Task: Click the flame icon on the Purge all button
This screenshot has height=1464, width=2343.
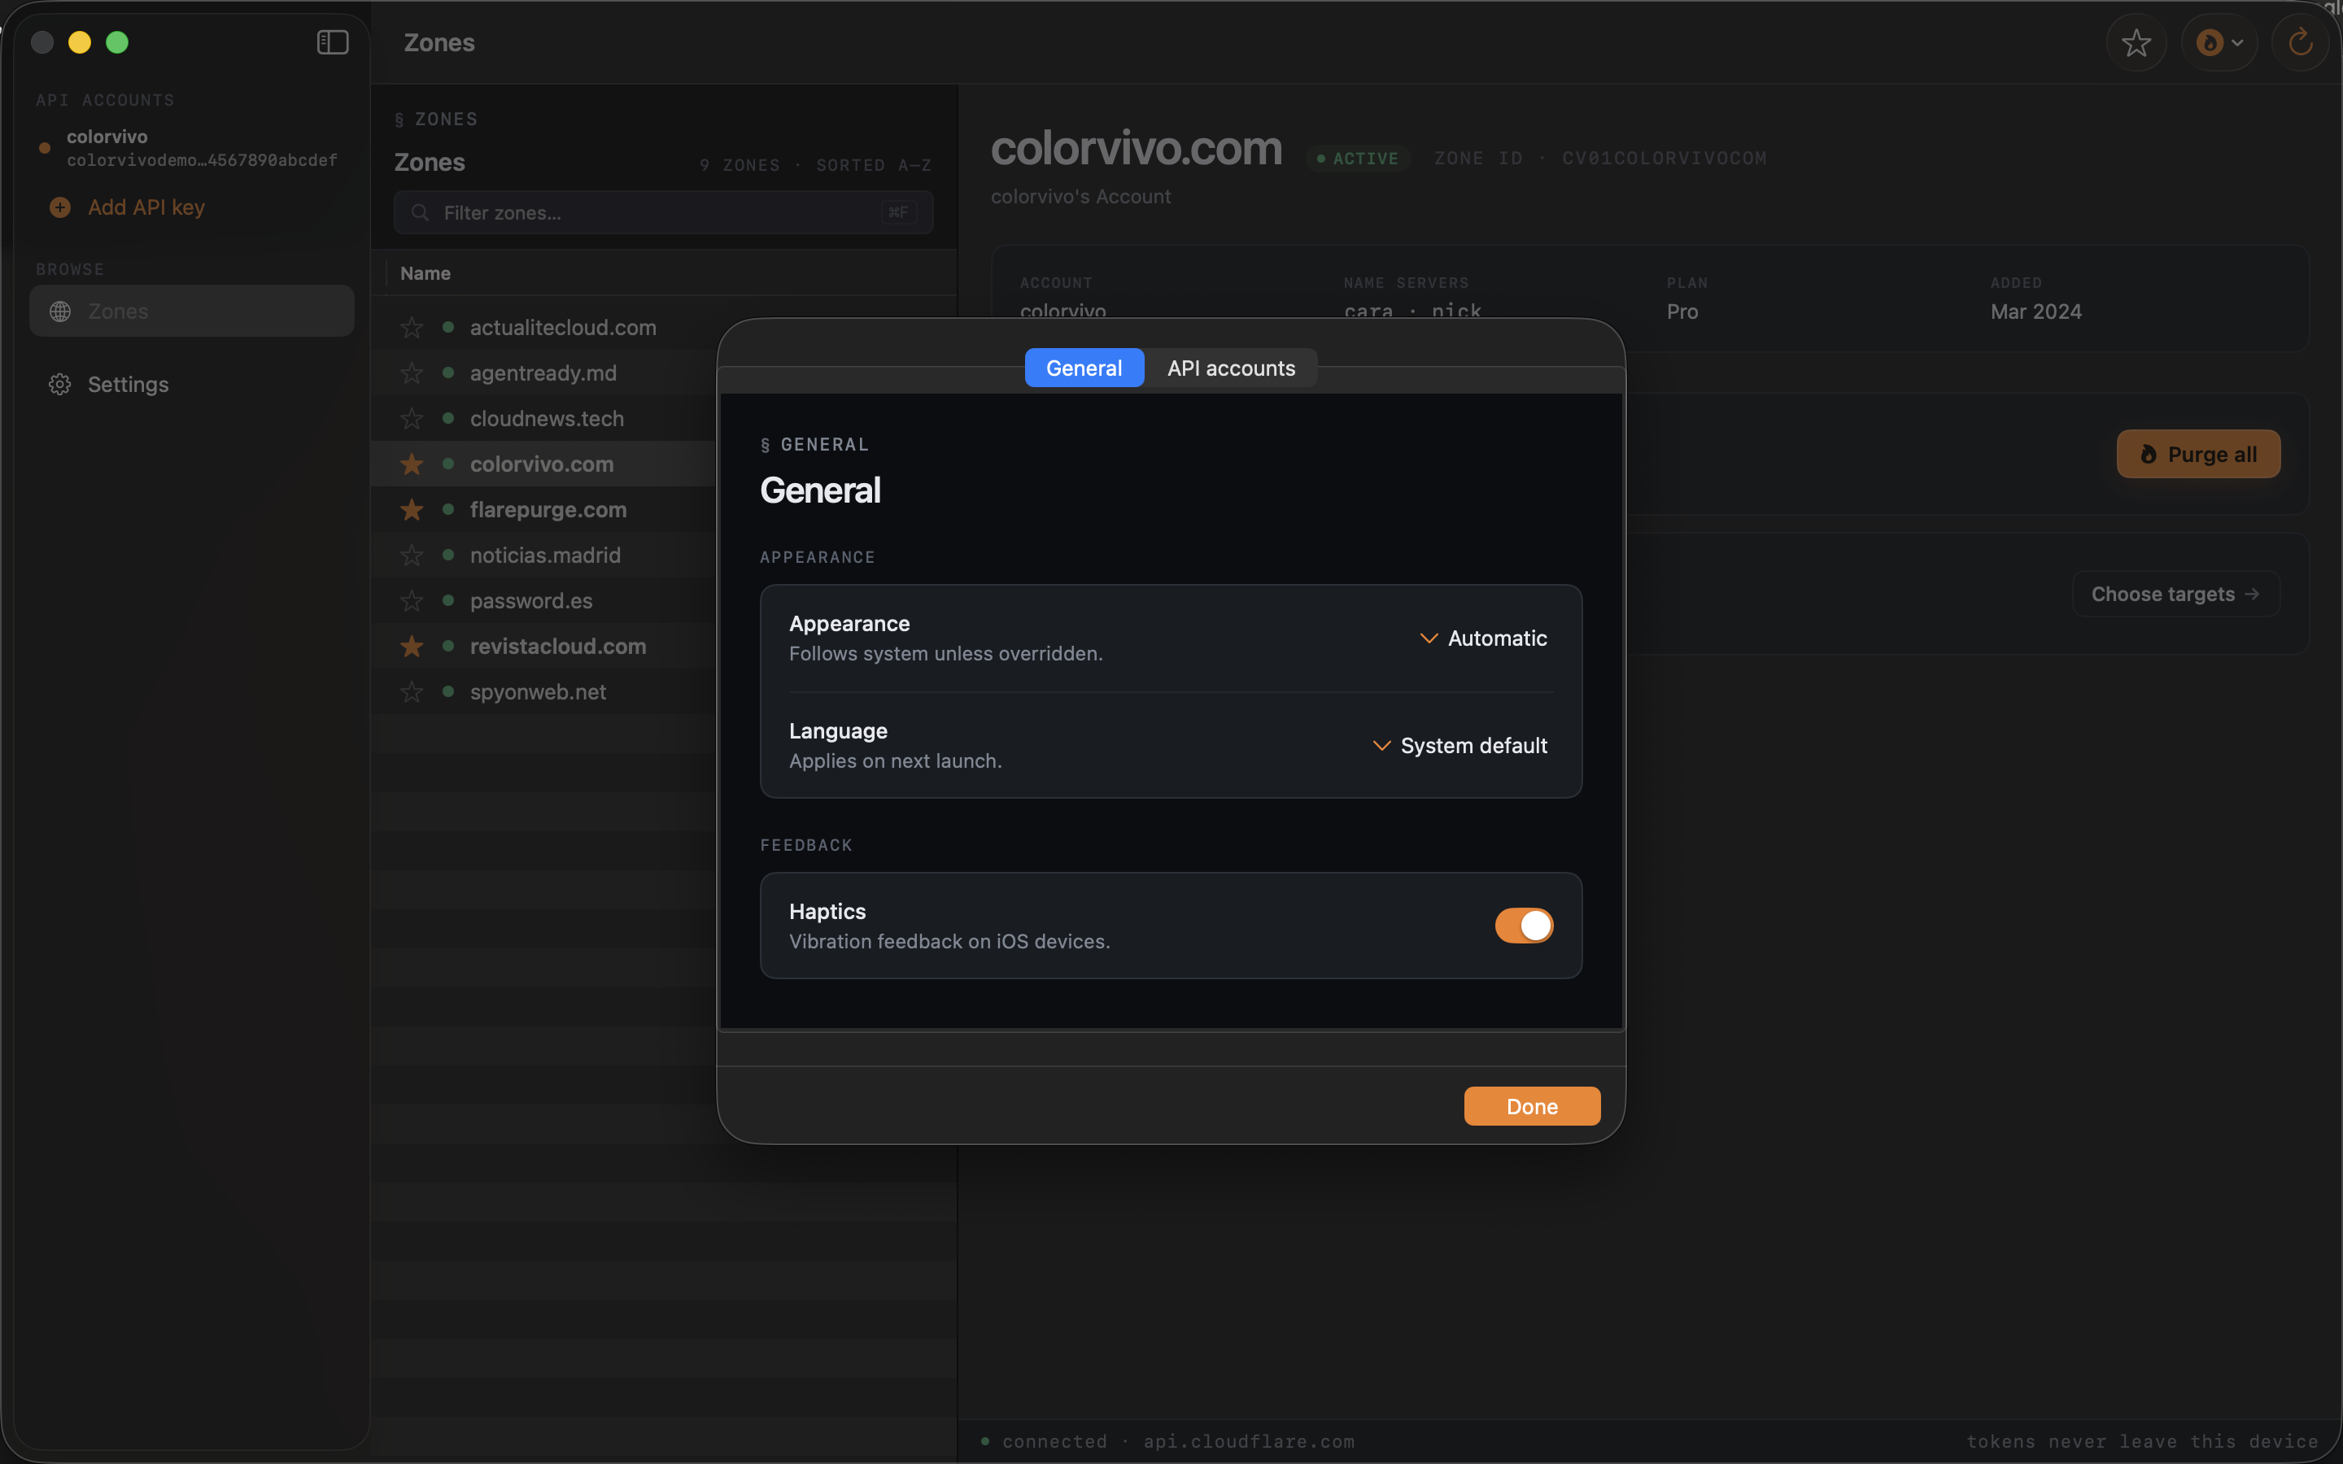Action: click(x=2148, y=453)
